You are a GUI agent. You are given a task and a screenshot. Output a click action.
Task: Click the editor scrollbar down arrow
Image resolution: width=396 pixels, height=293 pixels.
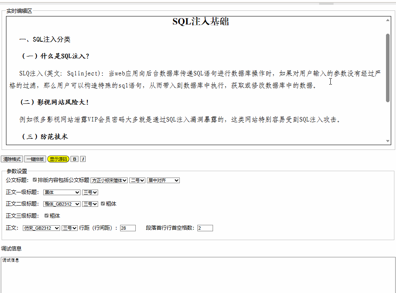(x=388, y=141)
